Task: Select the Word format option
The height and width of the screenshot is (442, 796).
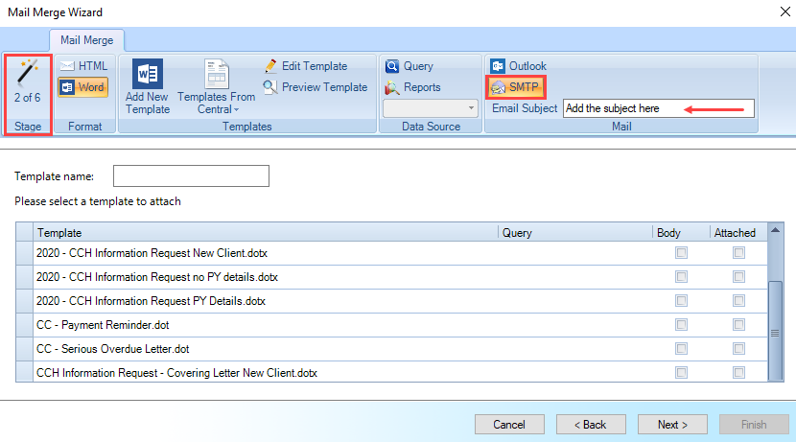Action: click(83, 87)
